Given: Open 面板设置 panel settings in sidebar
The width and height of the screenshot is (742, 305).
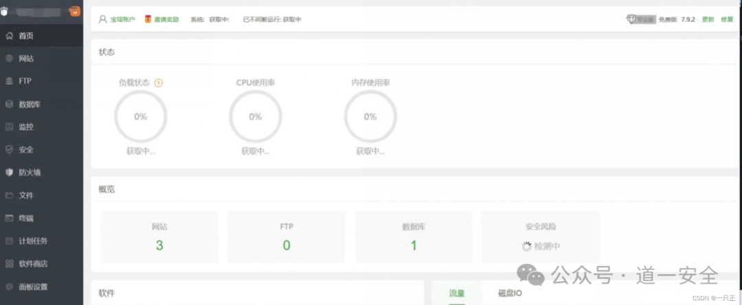Looking at the screenshot, I should pyautogui.click(x=42, y=286).
